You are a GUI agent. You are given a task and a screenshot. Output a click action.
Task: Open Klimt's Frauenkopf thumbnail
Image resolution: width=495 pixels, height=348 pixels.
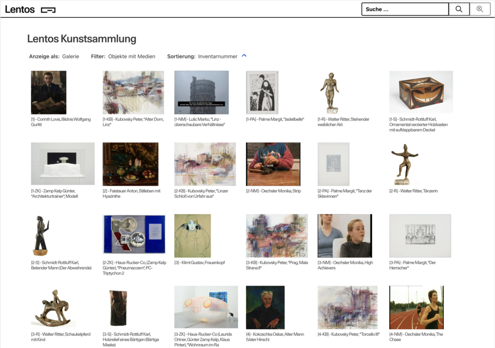192,235
